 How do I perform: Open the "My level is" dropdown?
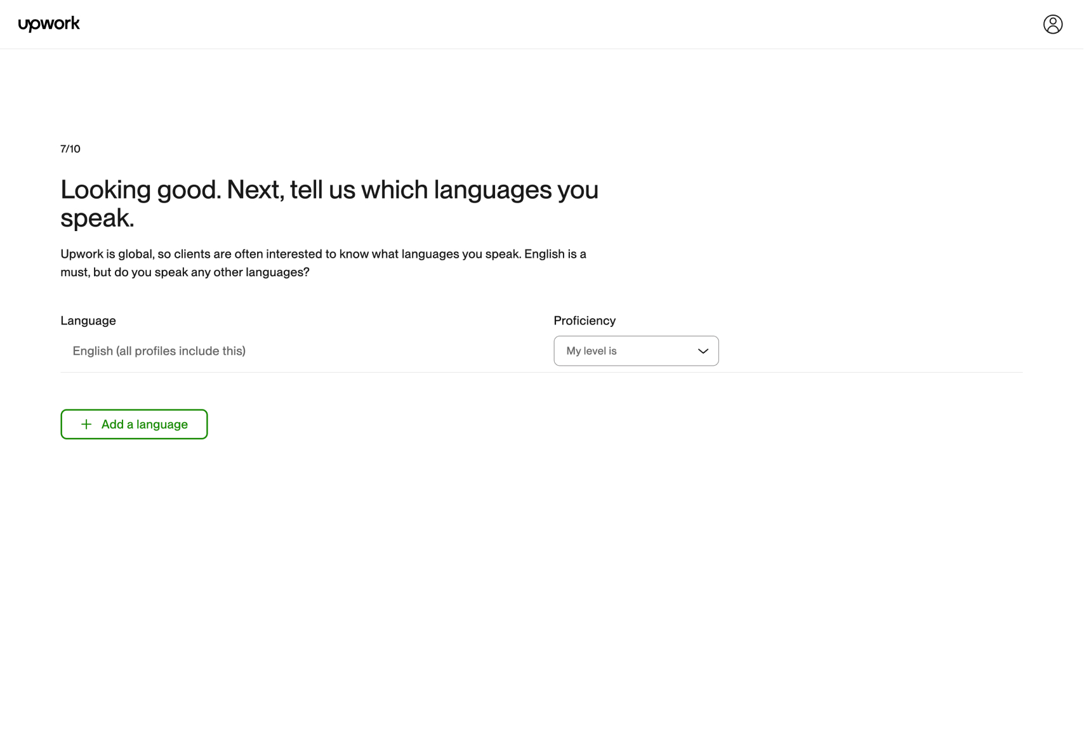pyautogui.click(x=636, y=351)
